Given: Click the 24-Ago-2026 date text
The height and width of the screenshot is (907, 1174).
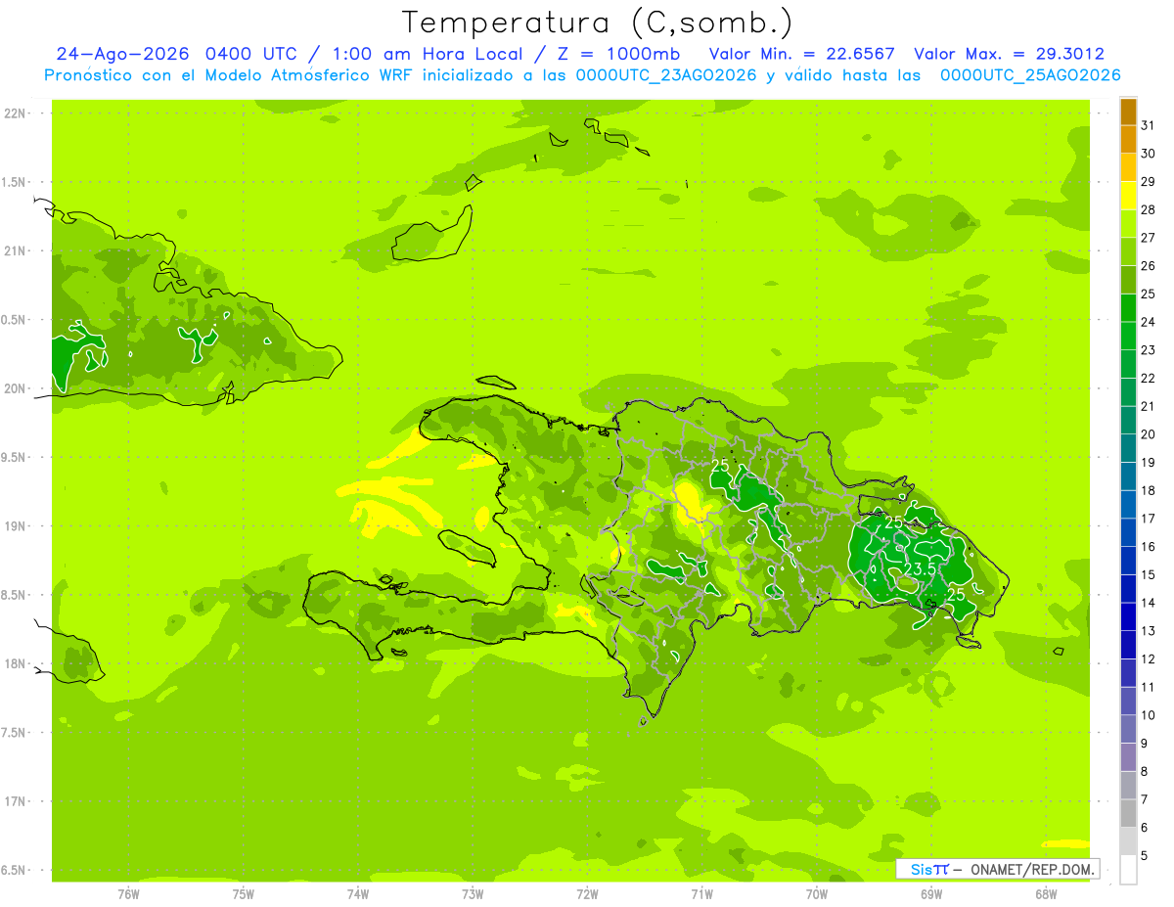Looking at the screenshot, I should click(122, 54).
